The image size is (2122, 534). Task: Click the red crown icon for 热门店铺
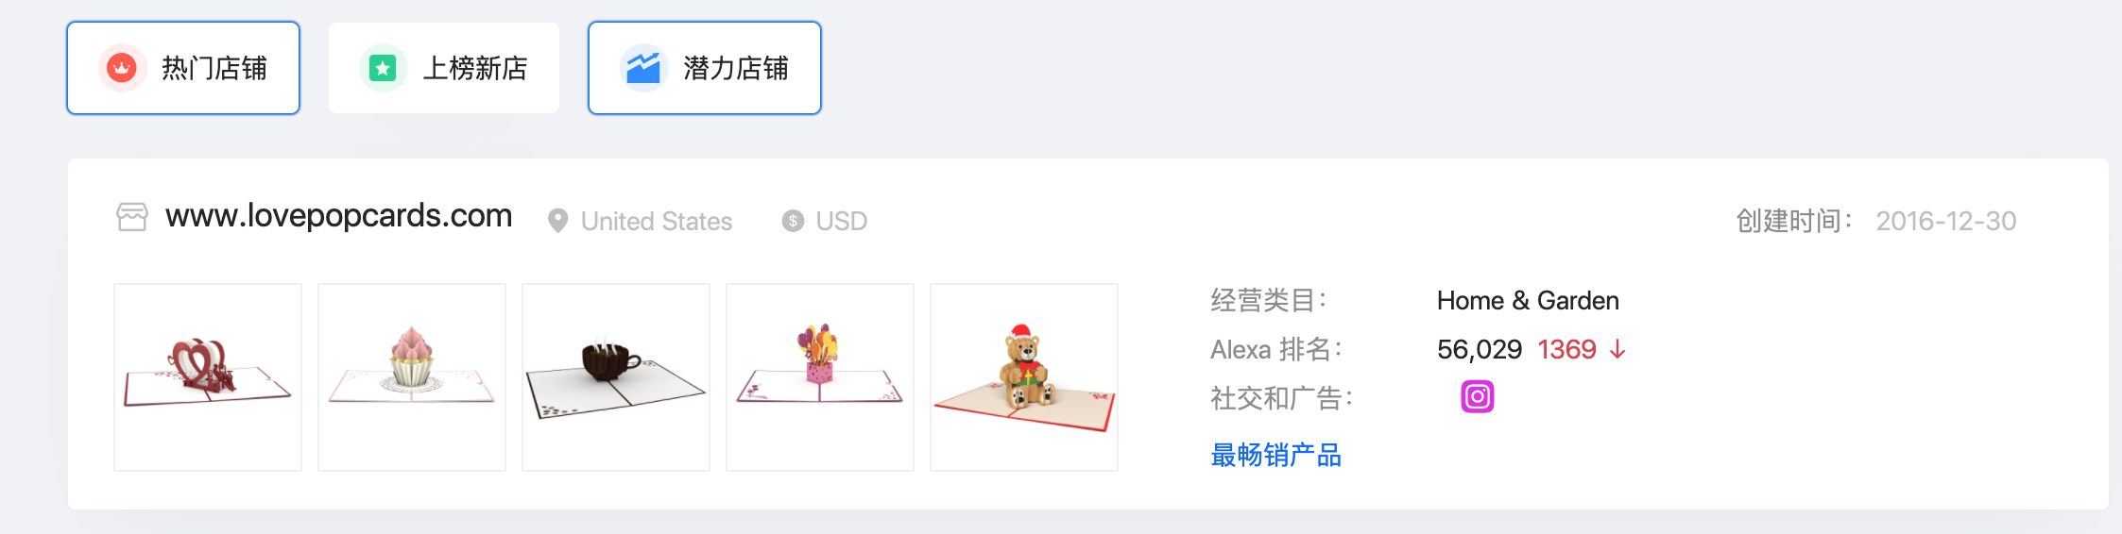(x=122, y=68)
